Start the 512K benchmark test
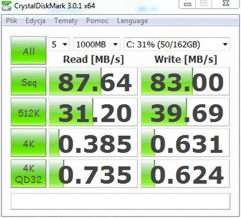241x218 pixels. pyautogui.click(x=28, y=112)
